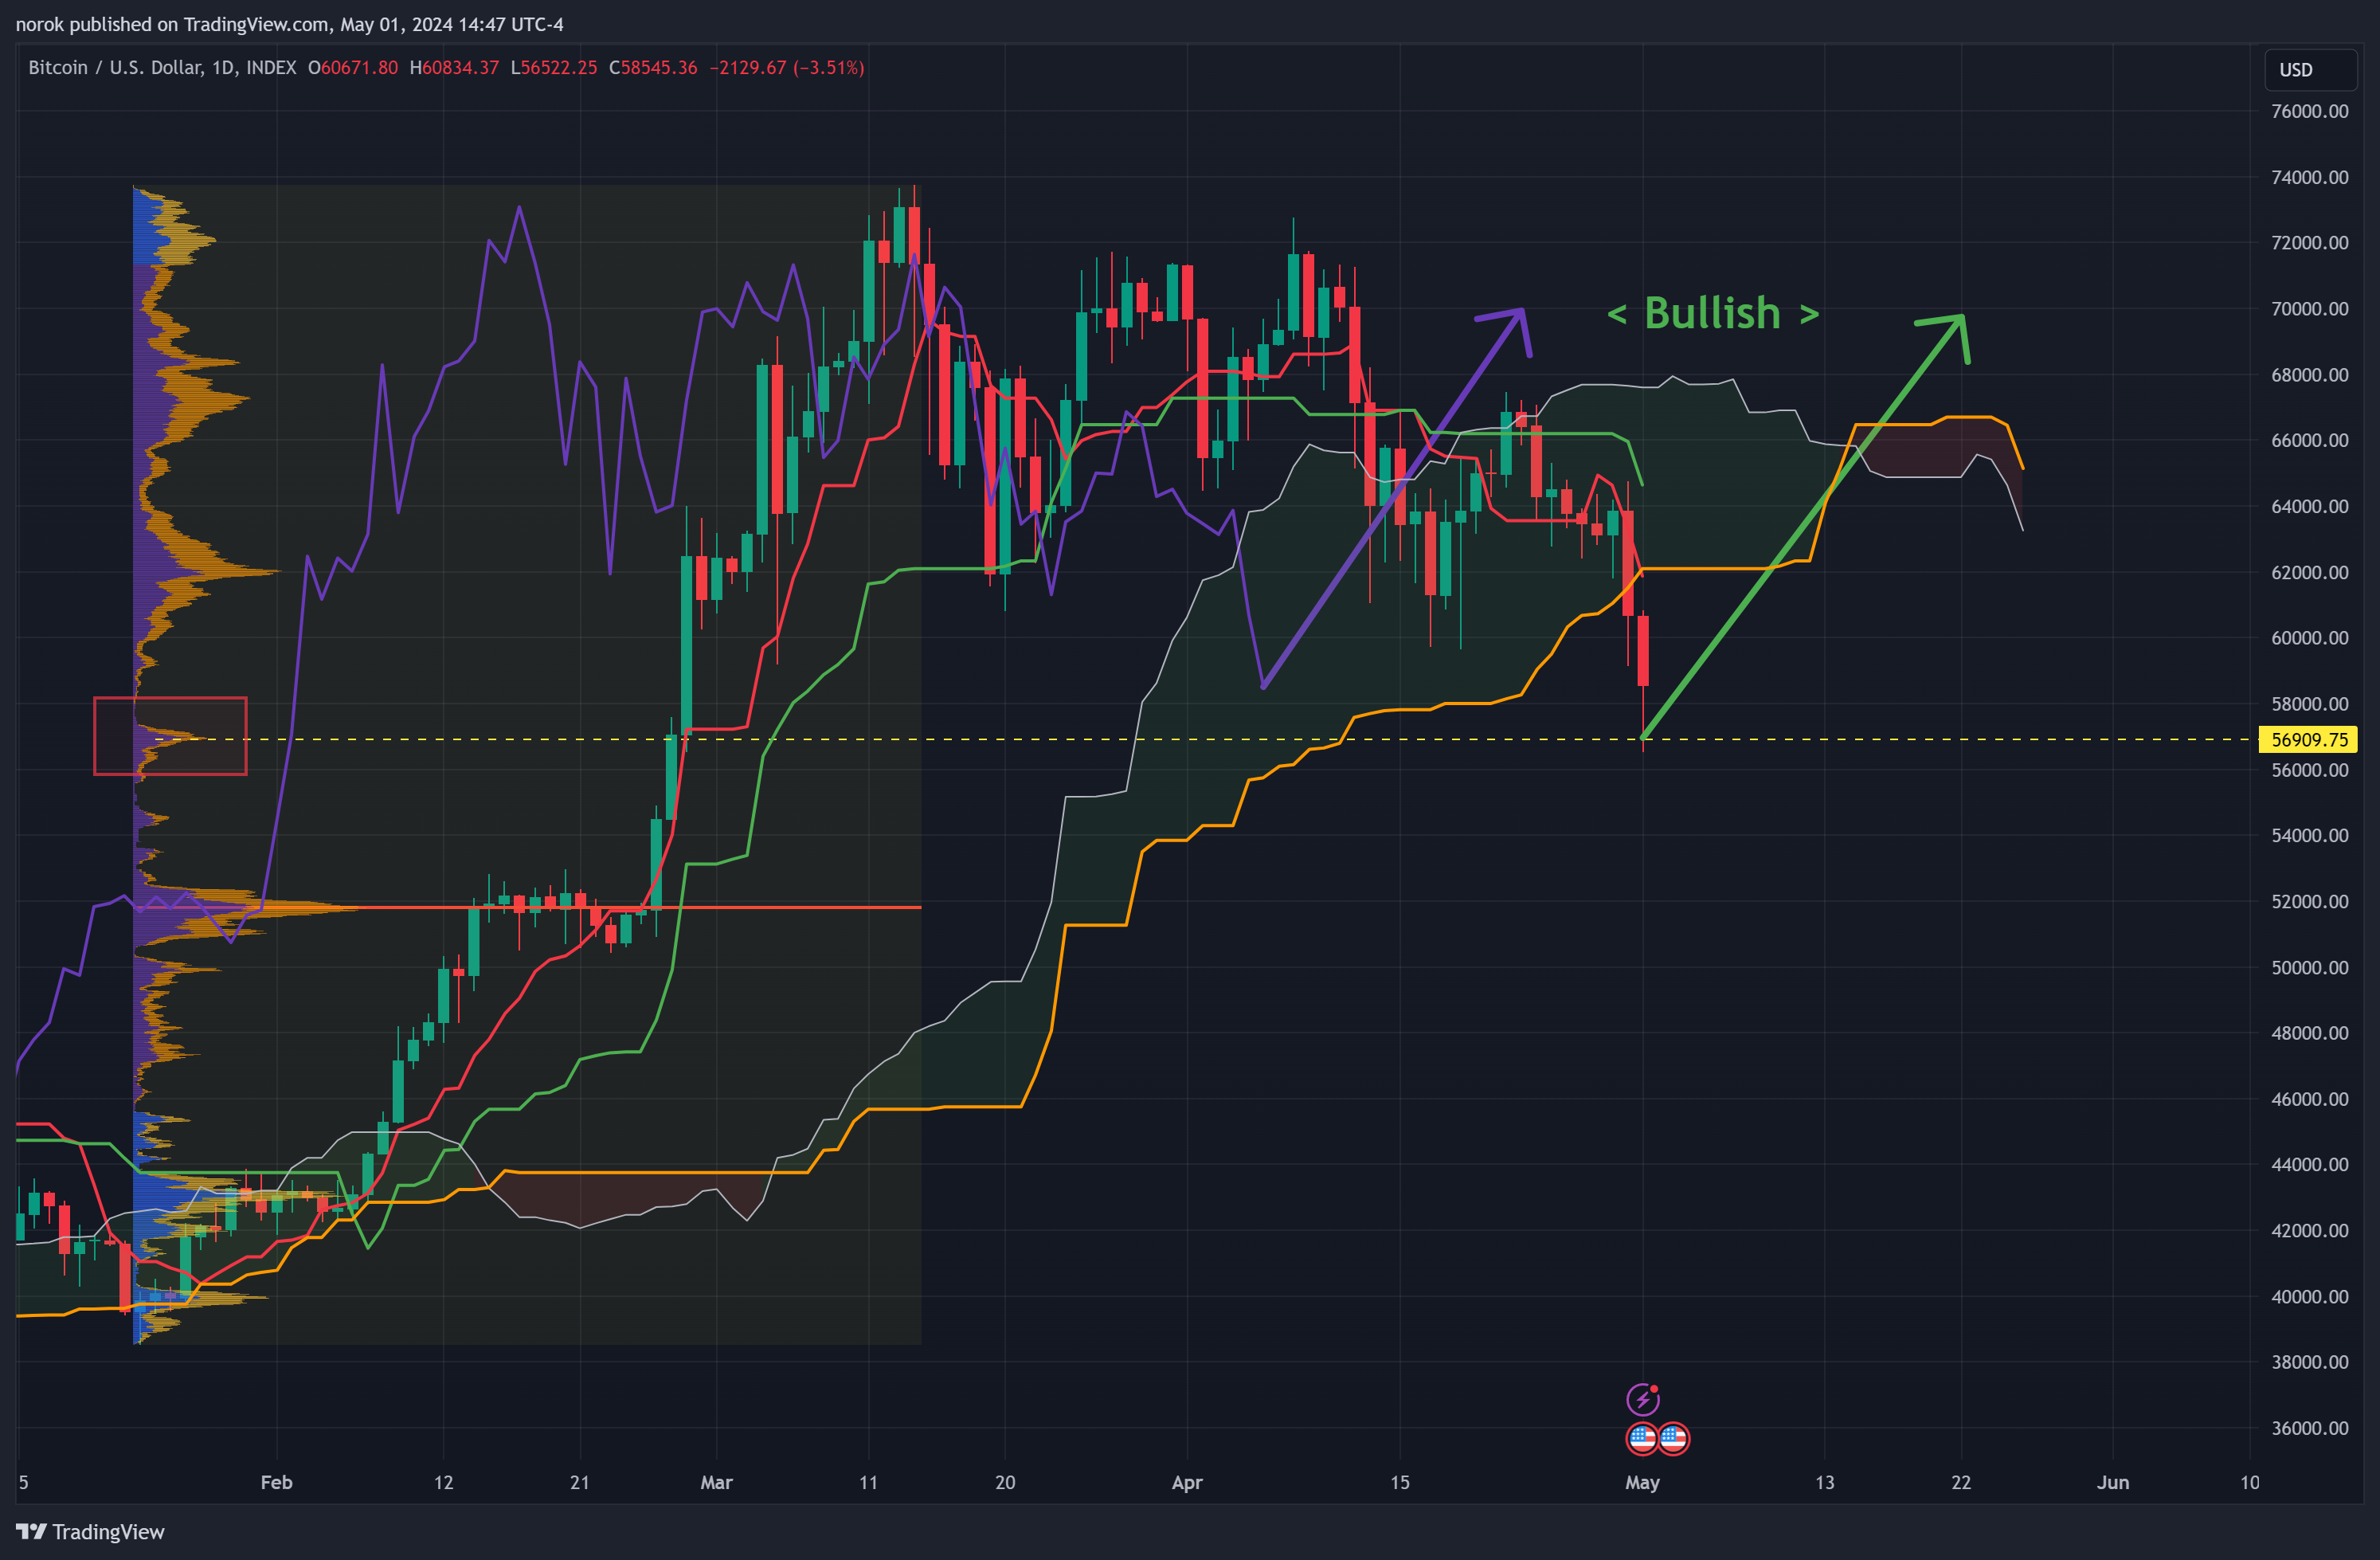
Task: Open the USD currency selector
Action: pos(2310,70)
